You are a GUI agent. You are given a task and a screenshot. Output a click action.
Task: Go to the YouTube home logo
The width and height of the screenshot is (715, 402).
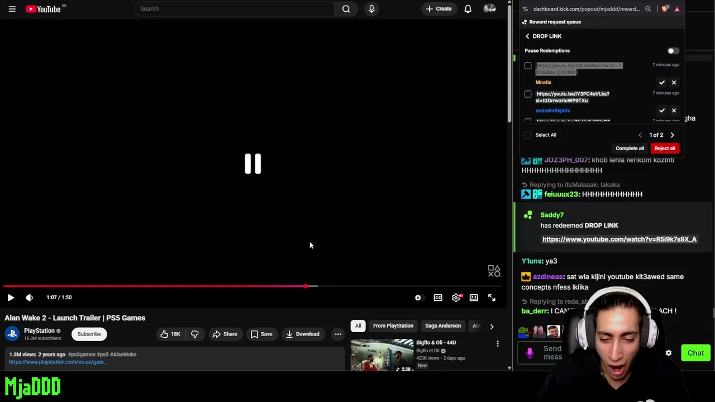pyautogui.click(x=43, y=9)
